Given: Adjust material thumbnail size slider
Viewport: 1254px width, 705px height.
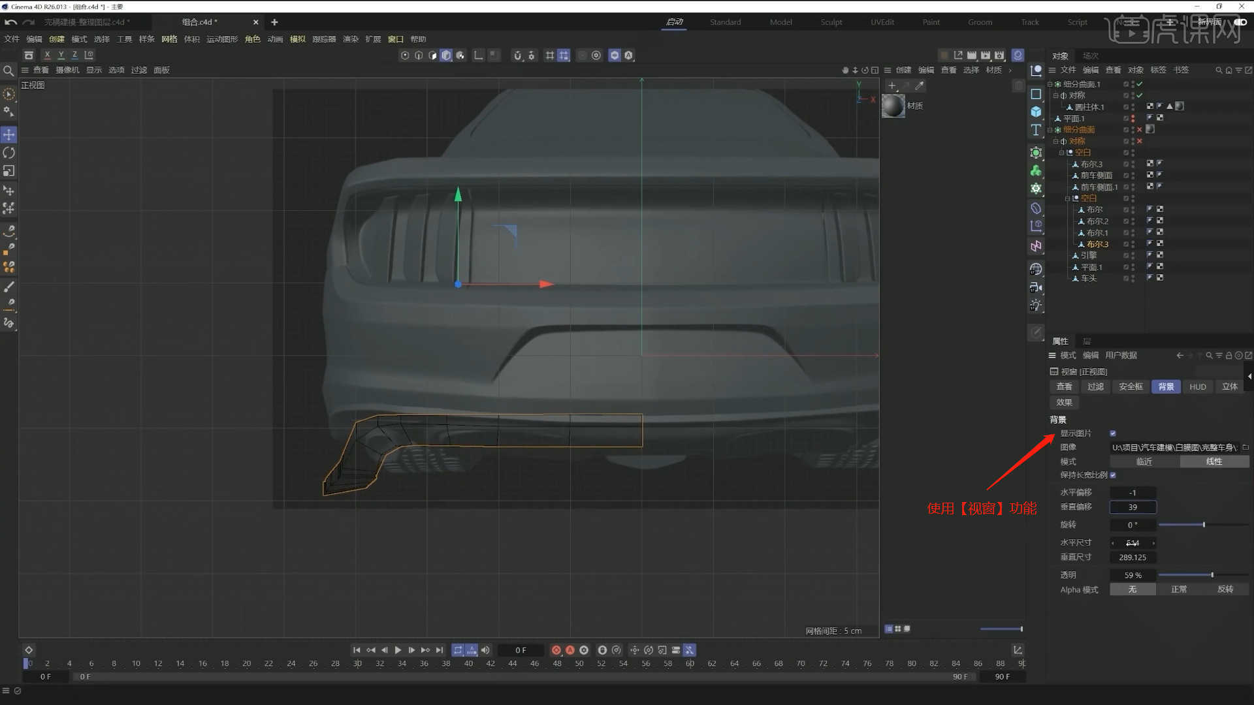Looking at the screenshot, I should coord(1001,629).
